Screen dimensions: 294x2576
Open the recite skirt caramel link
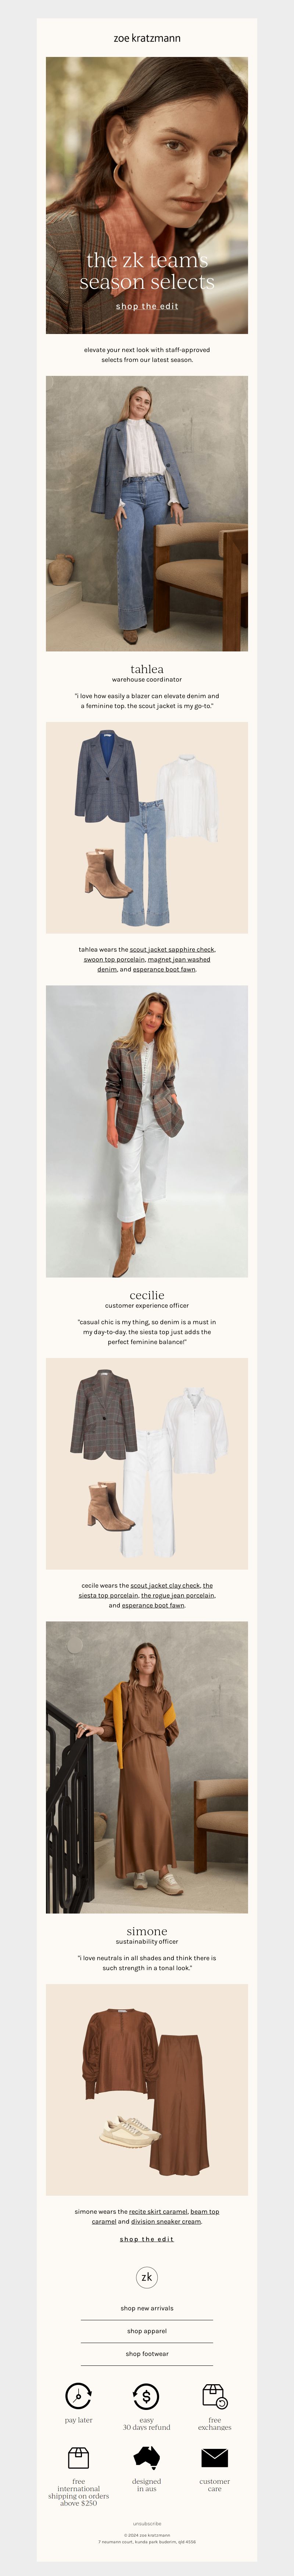158,2212
